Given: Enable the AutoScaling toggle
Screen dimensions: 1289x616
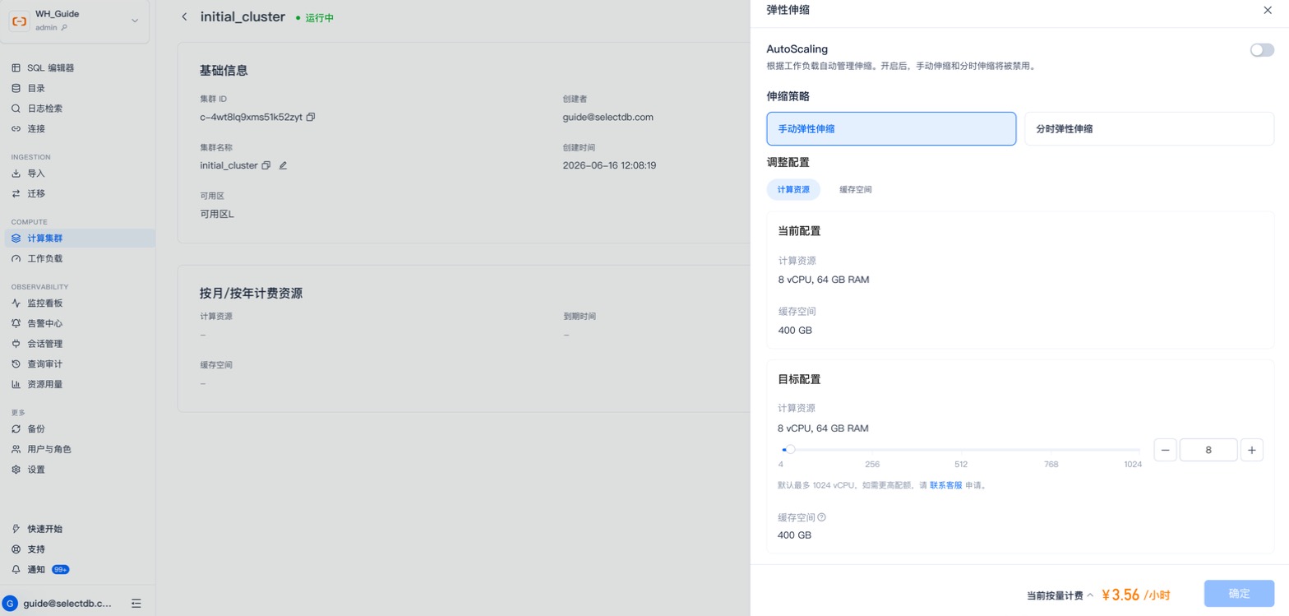Looking at the screenshot, I should [x=1262, y=50].
